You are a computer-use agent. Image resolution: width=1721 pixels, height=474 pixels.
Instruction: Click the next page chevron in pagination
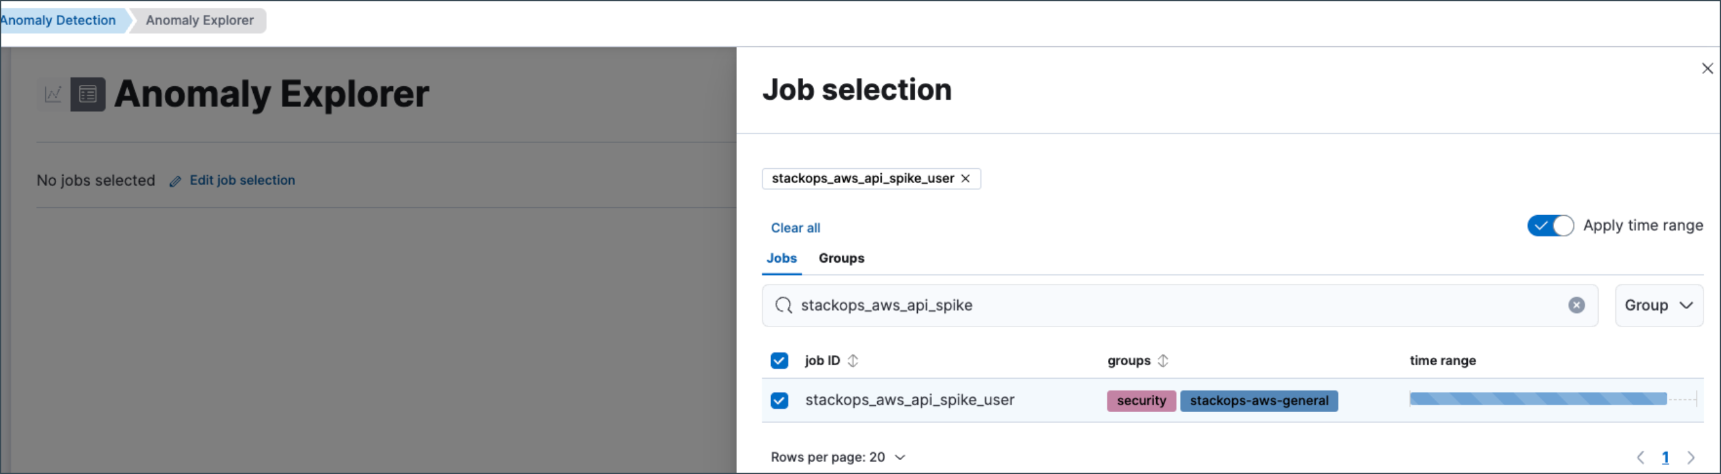(x=1691, y=457)
